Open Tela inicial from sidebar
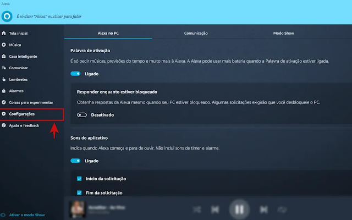 point(18,33)
